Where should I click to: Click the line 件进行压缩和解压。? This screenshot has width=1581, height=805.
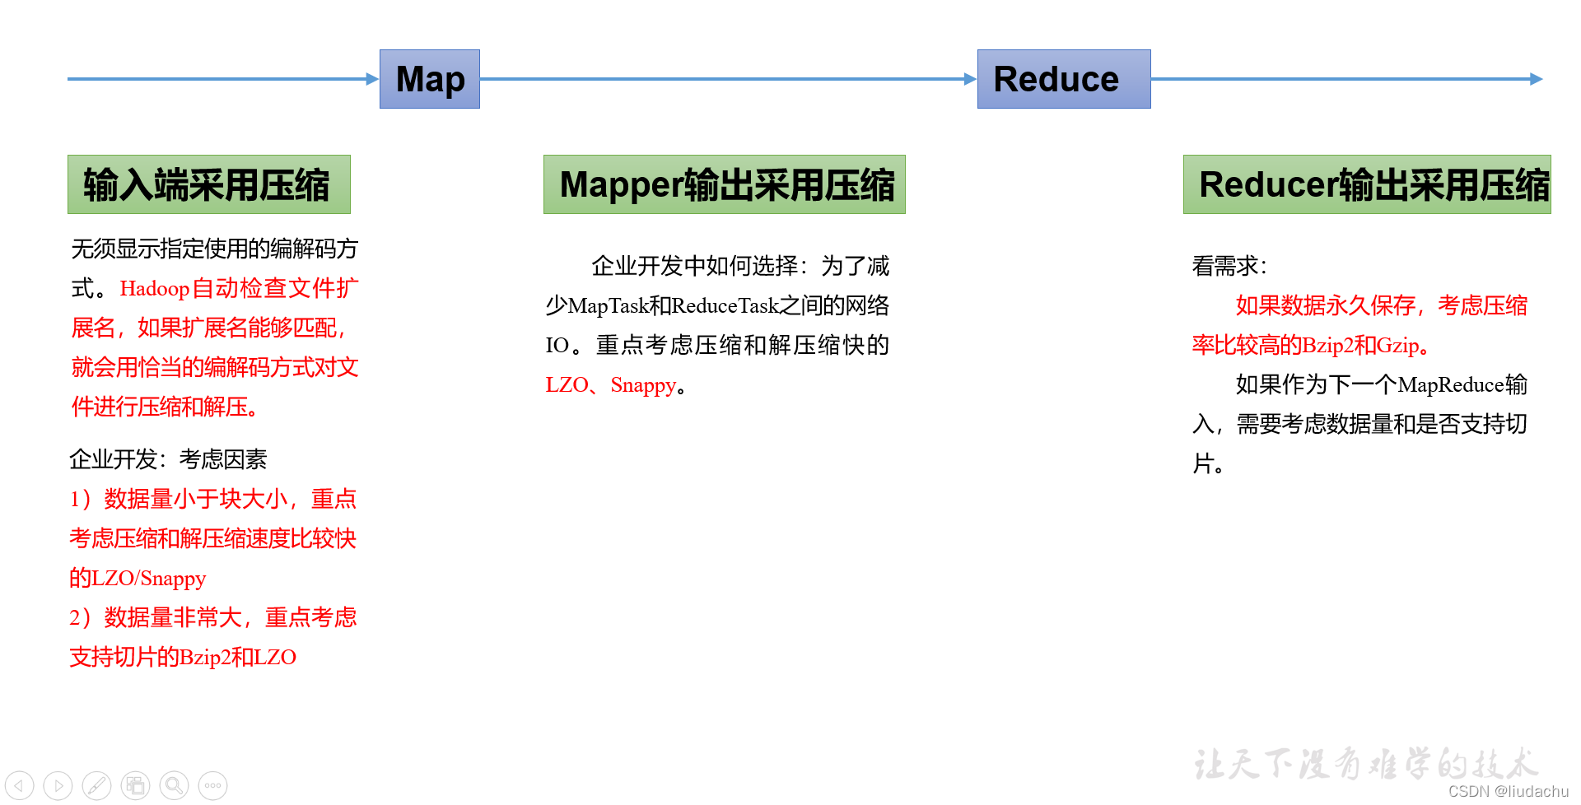[165, 407]
